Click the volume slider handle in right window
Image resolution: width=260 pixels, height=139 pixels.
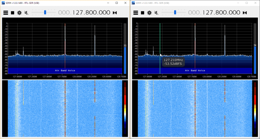pos(175,12)
